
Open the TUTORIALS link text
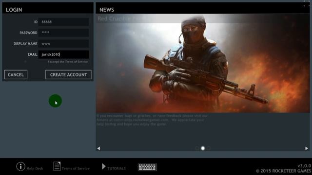click(x=117, y=169)
